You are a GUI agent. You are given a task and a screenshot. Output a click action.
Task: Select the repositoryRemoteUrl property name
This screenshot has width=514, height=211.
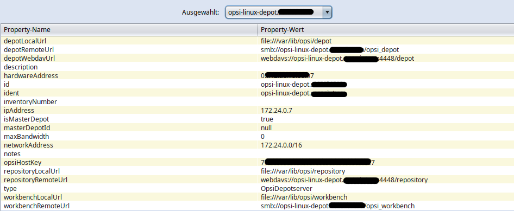point(35,180)
